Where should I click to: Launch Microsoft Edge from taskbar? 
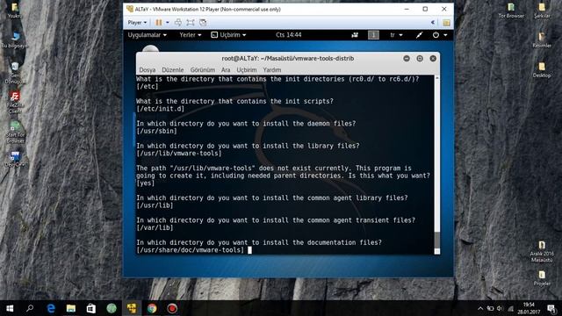(x=51, y=308)
